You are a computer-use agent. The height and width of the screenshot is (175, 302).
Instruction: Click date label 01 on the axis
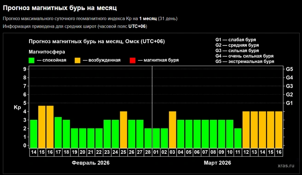(156, 152)
